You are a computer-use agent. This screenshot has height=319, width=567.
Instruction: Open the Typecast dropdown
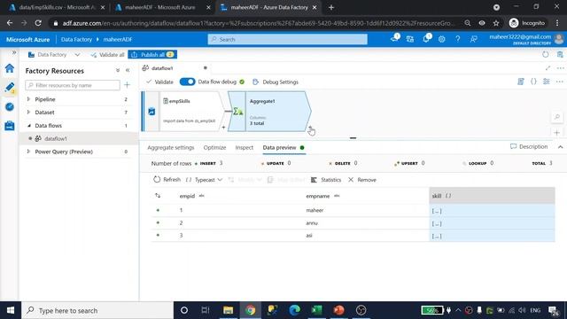204,180
